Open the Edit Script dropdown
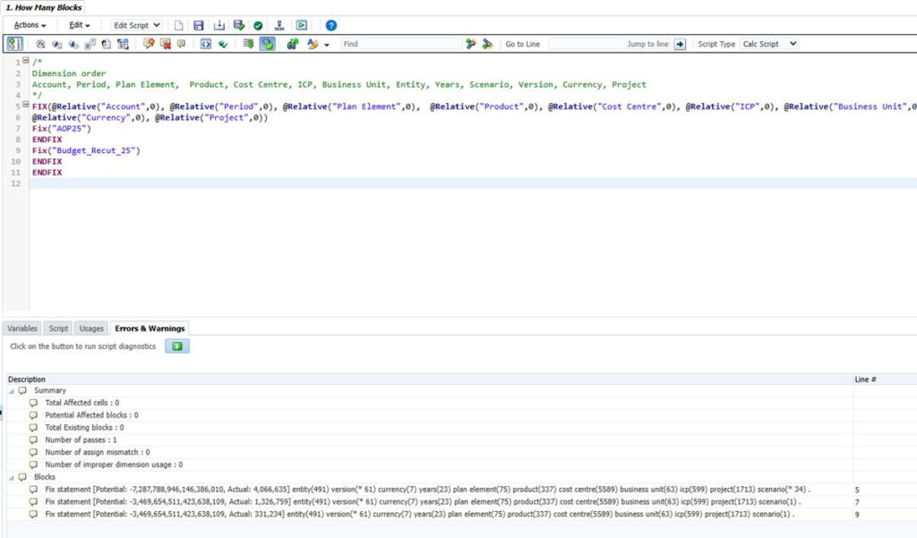 coord(137,26)
